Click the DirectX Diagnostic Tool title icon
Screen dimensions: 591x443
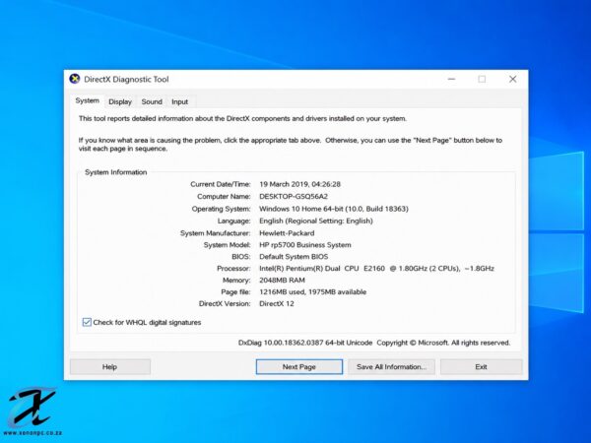(75, 79)
